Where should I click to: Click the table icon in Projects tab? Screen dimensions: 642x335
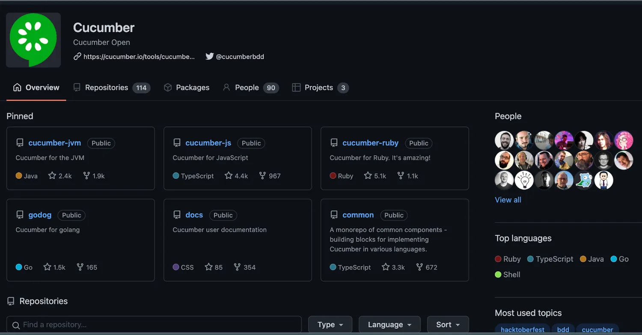[296, 88]
